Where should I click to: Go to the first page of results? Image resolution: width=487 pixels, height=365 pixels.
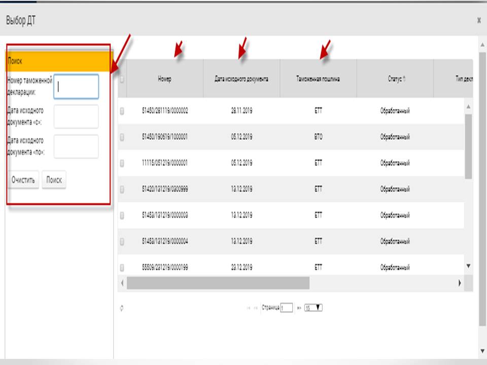tap(249, 308)
